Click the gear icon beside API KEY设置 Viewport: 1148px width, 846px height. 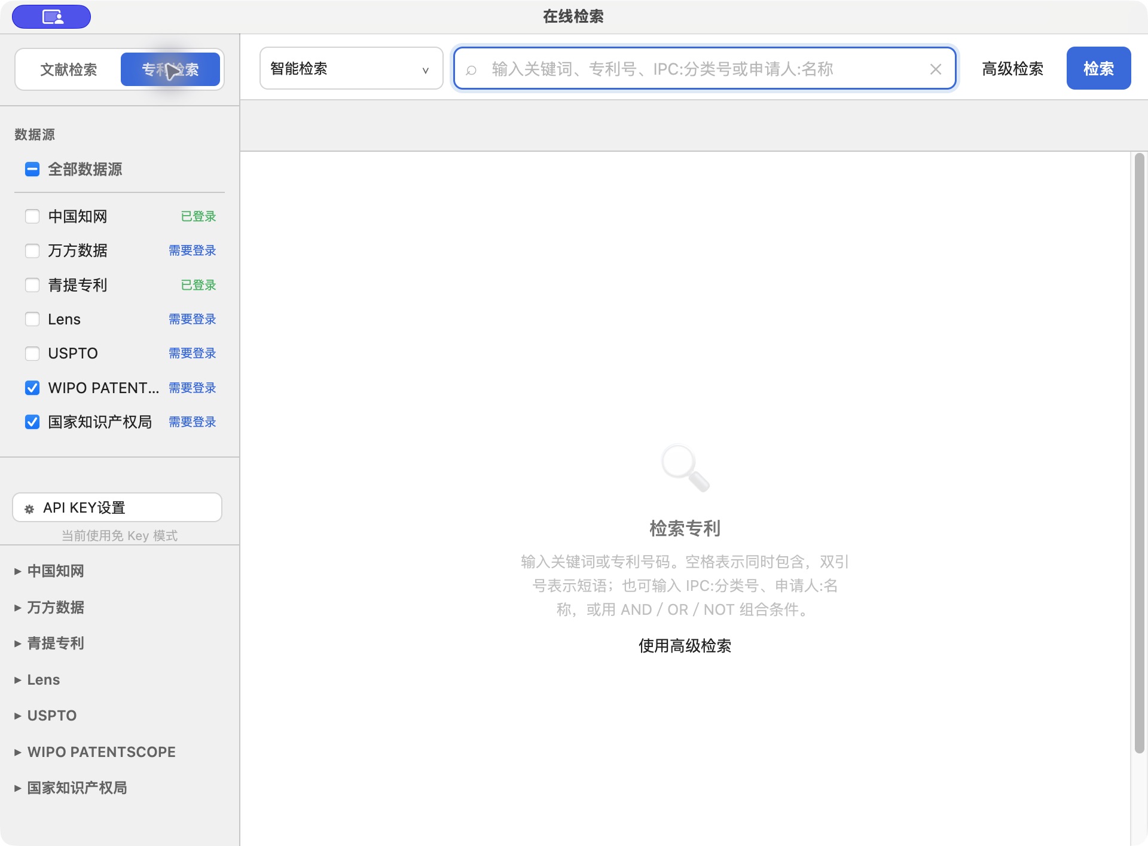pos(29,509)
